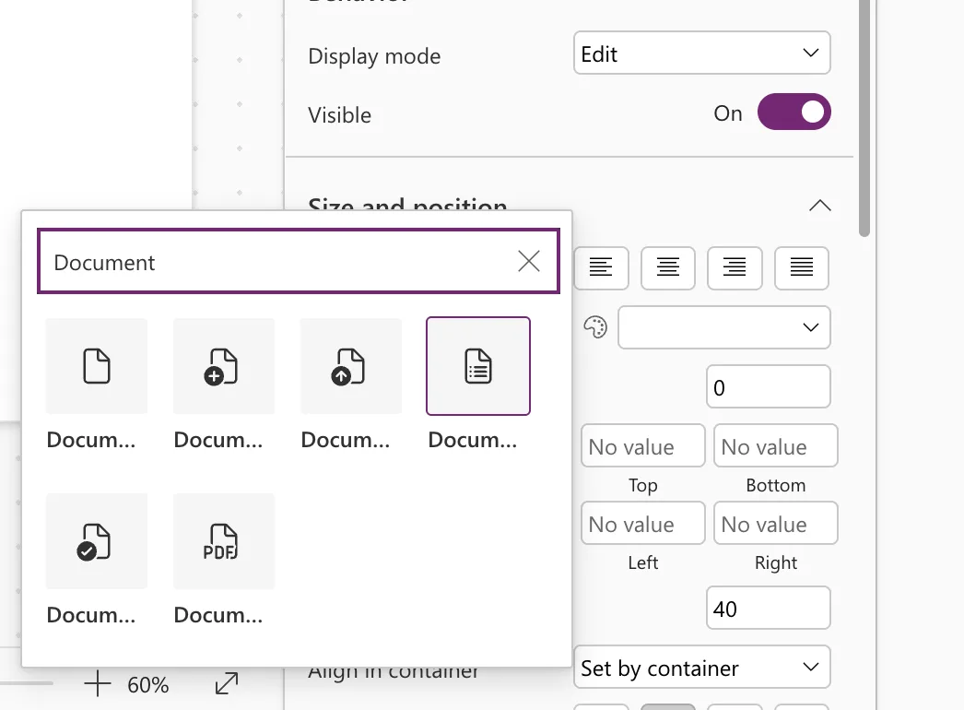The image size is (964, 710).
Task: Pick the Document PDF icon
Action: coord(224,541)
